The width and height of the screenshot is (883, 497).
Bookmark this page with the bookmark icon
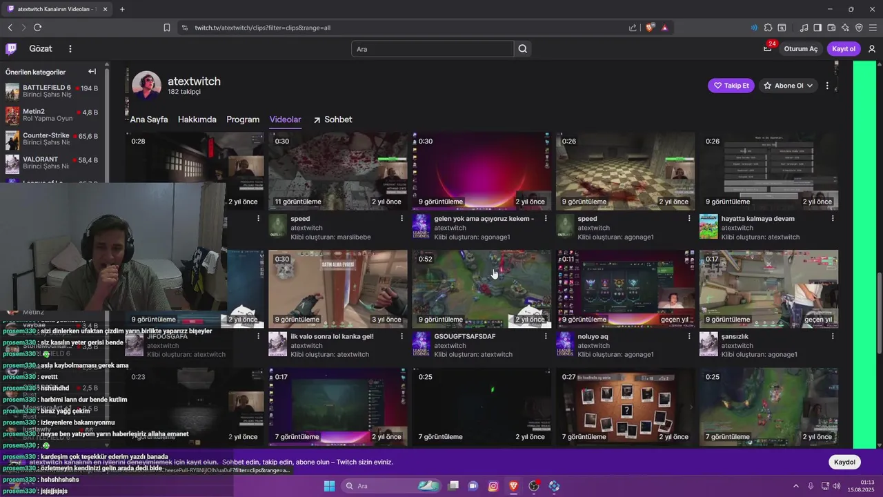tap(167, 28)
